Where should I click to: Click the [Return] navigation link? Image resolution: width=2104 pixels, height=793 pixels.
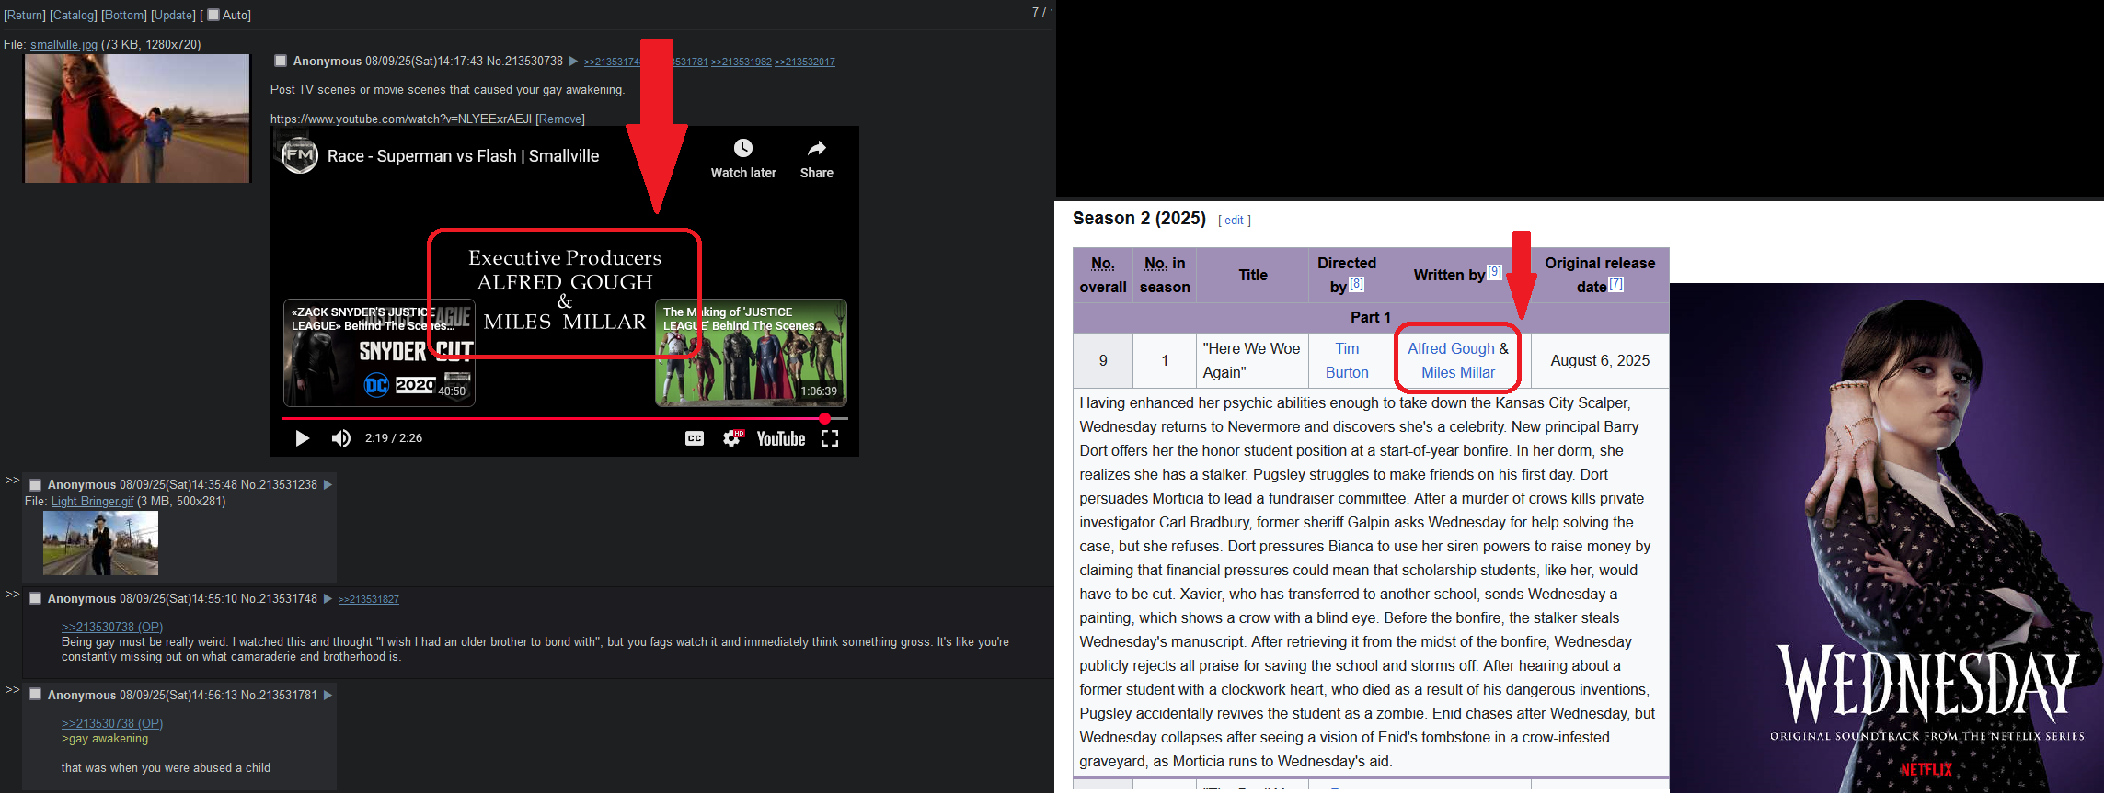tap(25, 15)
